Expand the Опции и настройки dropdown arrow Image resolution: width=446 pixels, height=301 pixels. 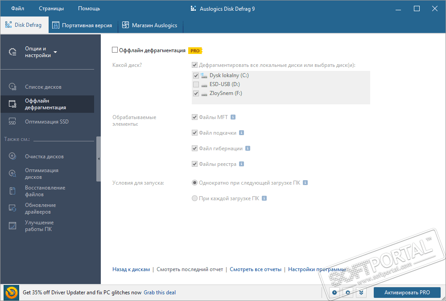click(x=55, y=52)
